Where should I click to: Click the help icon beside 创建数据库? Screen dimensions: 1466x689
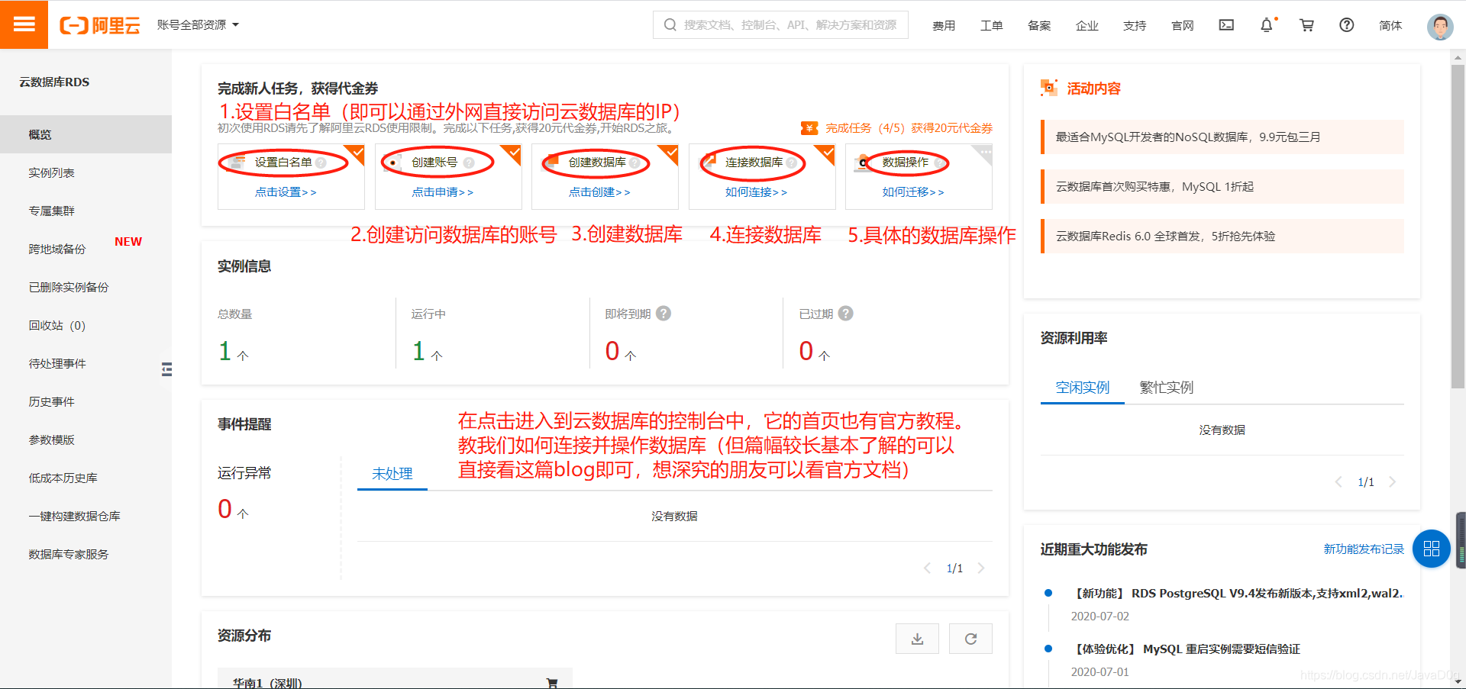(x=635, y=163)
